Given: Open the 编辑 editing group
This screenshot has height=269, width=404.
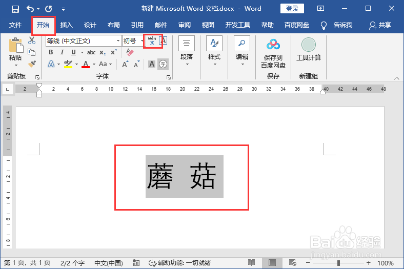Looking at the screenshot, I should [241, 51].
